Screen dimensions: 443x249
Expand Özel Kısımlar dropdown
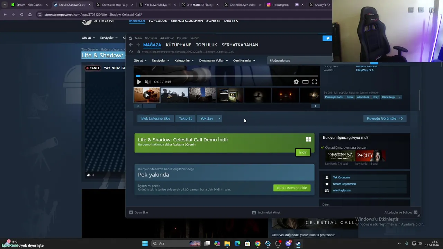[244, 61]
